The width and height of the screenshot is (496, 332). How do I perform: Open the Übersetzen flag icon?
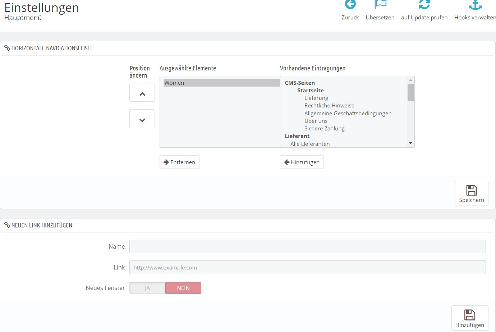coord(380,4)
